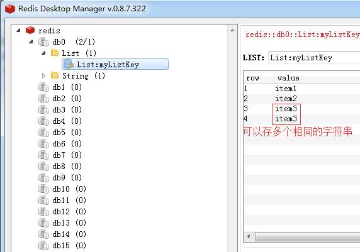
Task: Click the redis connection server icon
Action: [x=30, y=30]
